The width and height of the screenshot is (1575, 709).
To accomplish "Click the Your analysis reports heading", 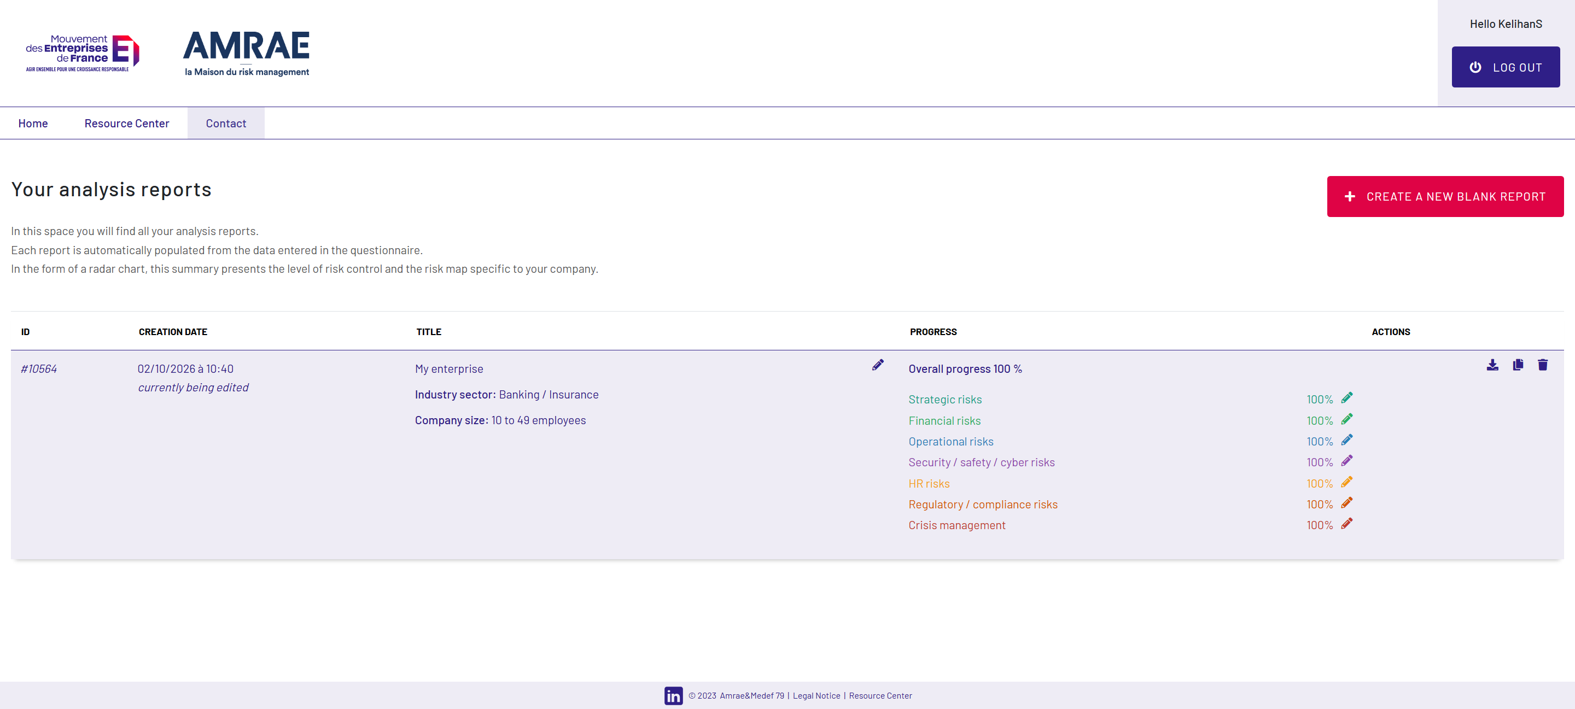I will tap(111, 190).
